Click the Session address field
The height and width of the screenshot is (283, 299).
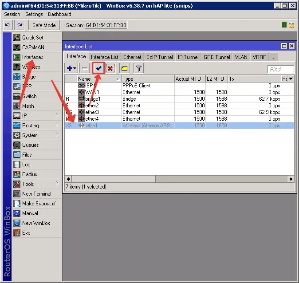point(106,25)
